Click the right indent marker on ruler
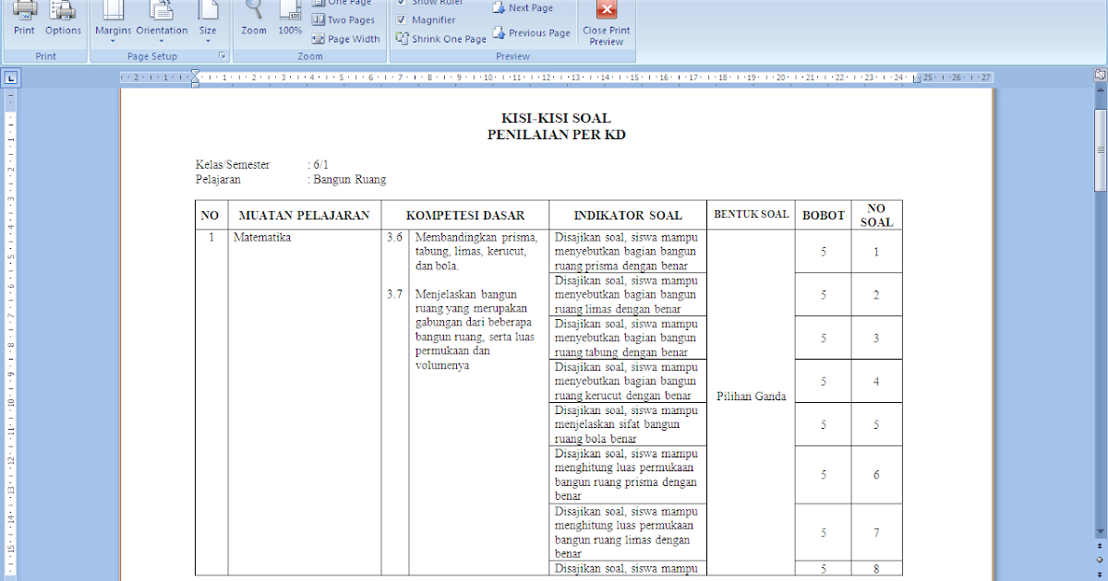 pos(916,80)
